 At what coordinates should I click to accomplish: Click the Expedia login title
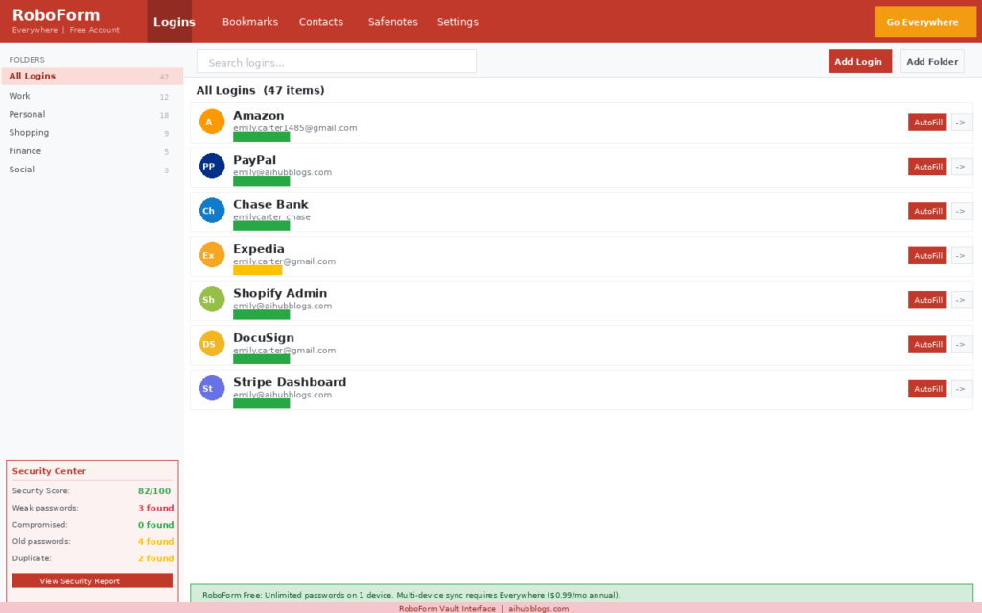point(258,248)
